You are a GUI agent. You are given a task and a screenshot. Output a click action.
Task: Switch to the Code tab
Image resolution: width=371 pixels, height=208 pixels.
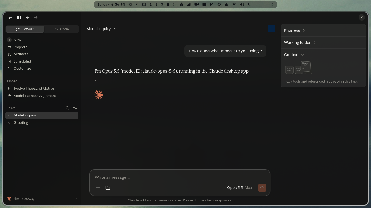pyautogui.click(x=62, y=29)
